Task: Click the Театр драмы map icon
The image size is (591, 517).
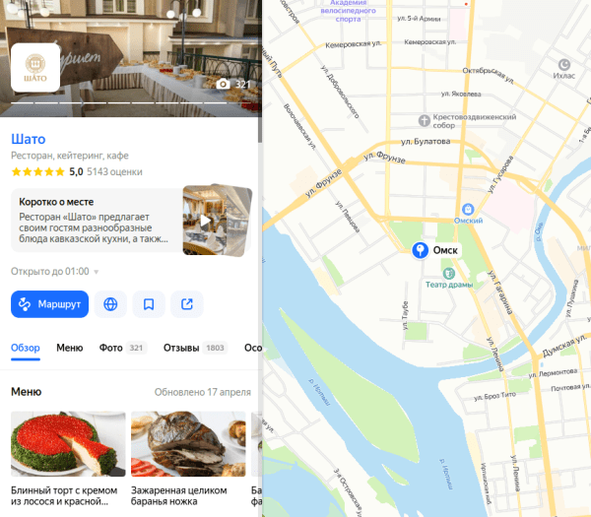Action: click(x=448, y=273)
